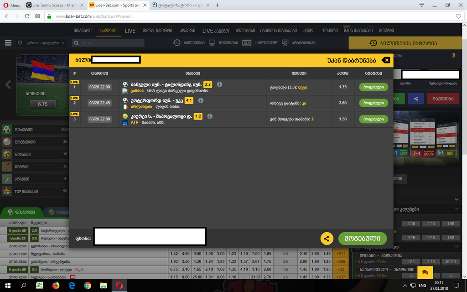The height and width of the screenshot is (292, 467).
Task: Select ფეხბურთი in the left sports list
Action: [35, 130]
